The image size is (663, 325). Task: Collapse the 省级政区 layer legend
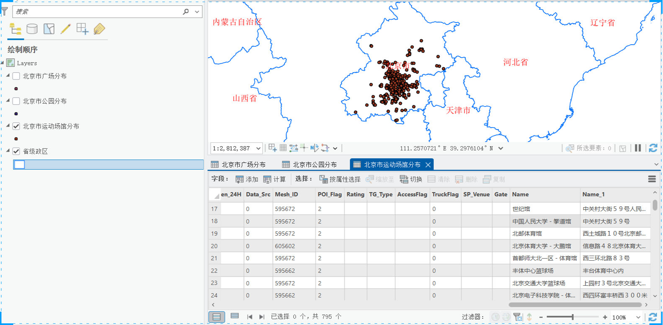click(x=8, y=151)
